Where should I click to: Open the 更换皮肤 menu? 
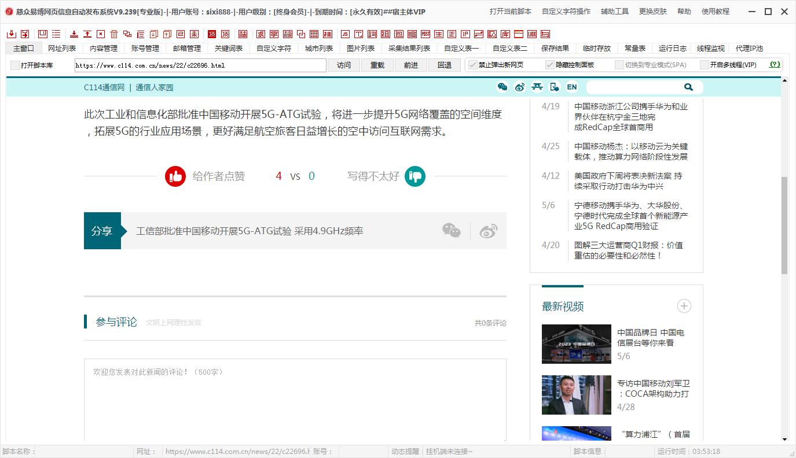coord(653,12)
